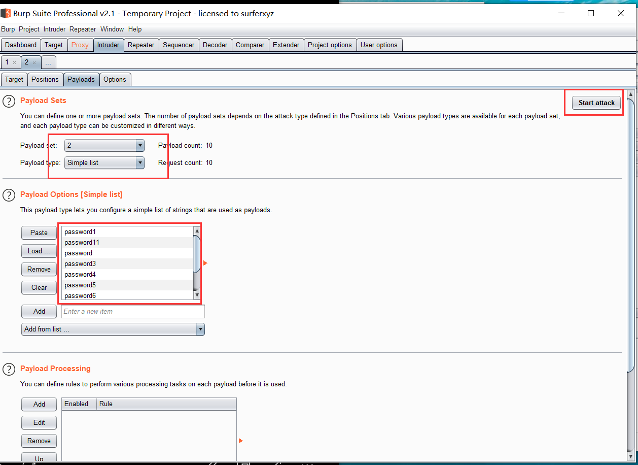Select password6 in the payload list
This screenshot has height=465, width=638.
tap(128, 295)
